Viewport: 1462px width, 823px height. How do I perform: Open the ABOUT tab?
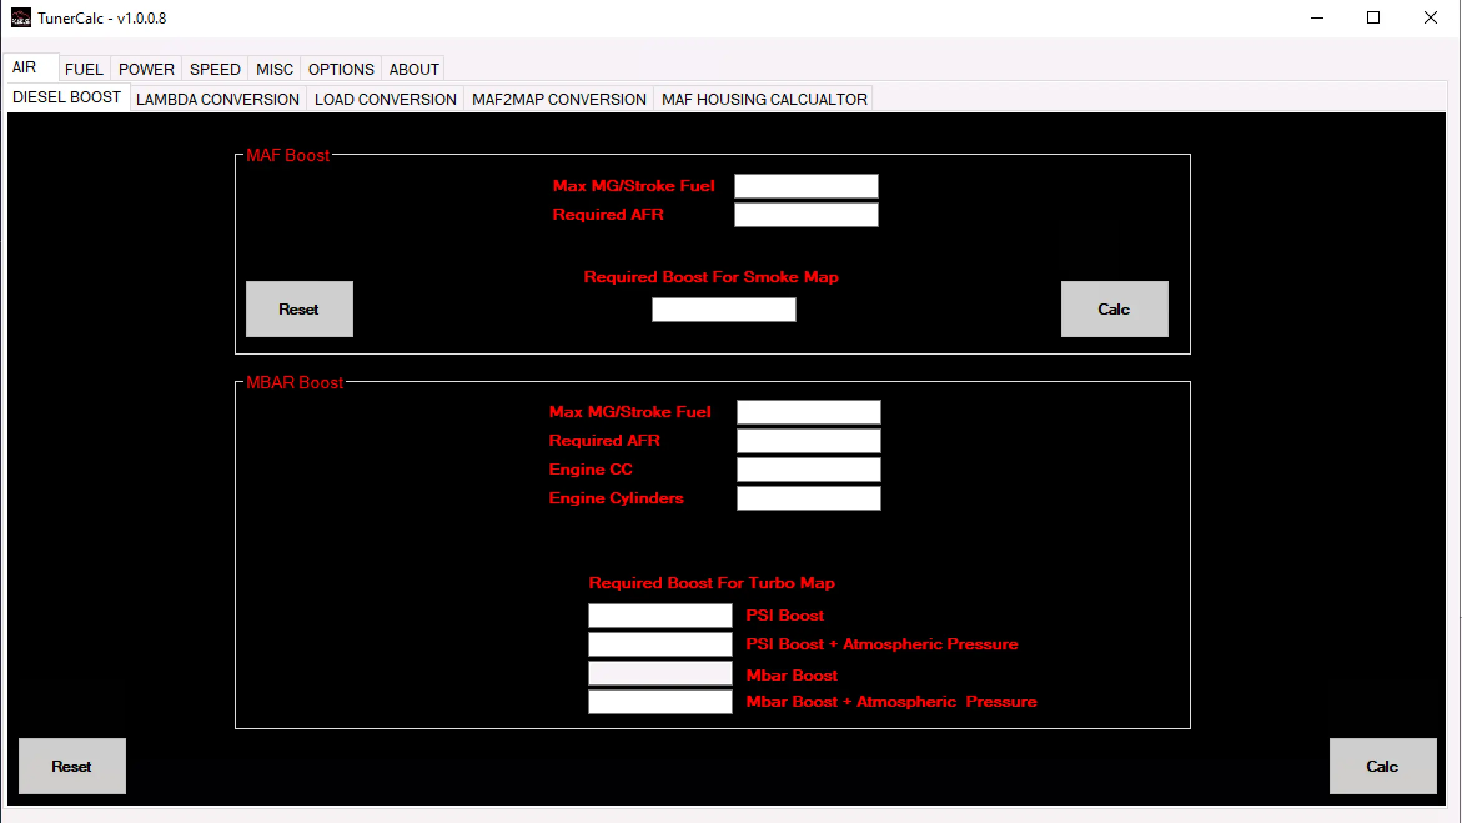click(413, 69)
